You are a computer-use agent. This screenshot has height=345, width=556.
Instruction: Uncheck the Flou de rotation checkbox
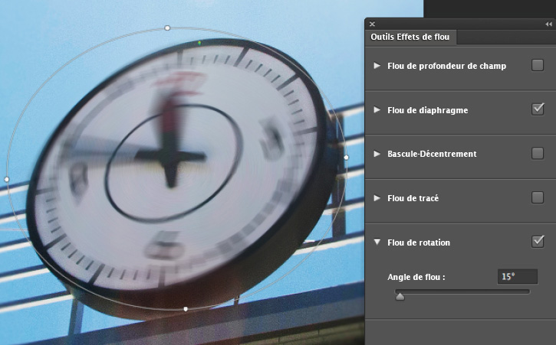(x=538, y=241)
